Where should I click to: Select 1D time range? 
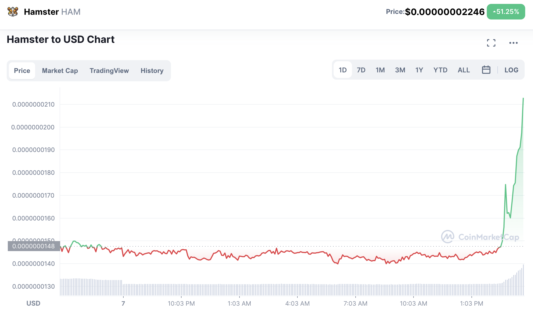(343, 70)
